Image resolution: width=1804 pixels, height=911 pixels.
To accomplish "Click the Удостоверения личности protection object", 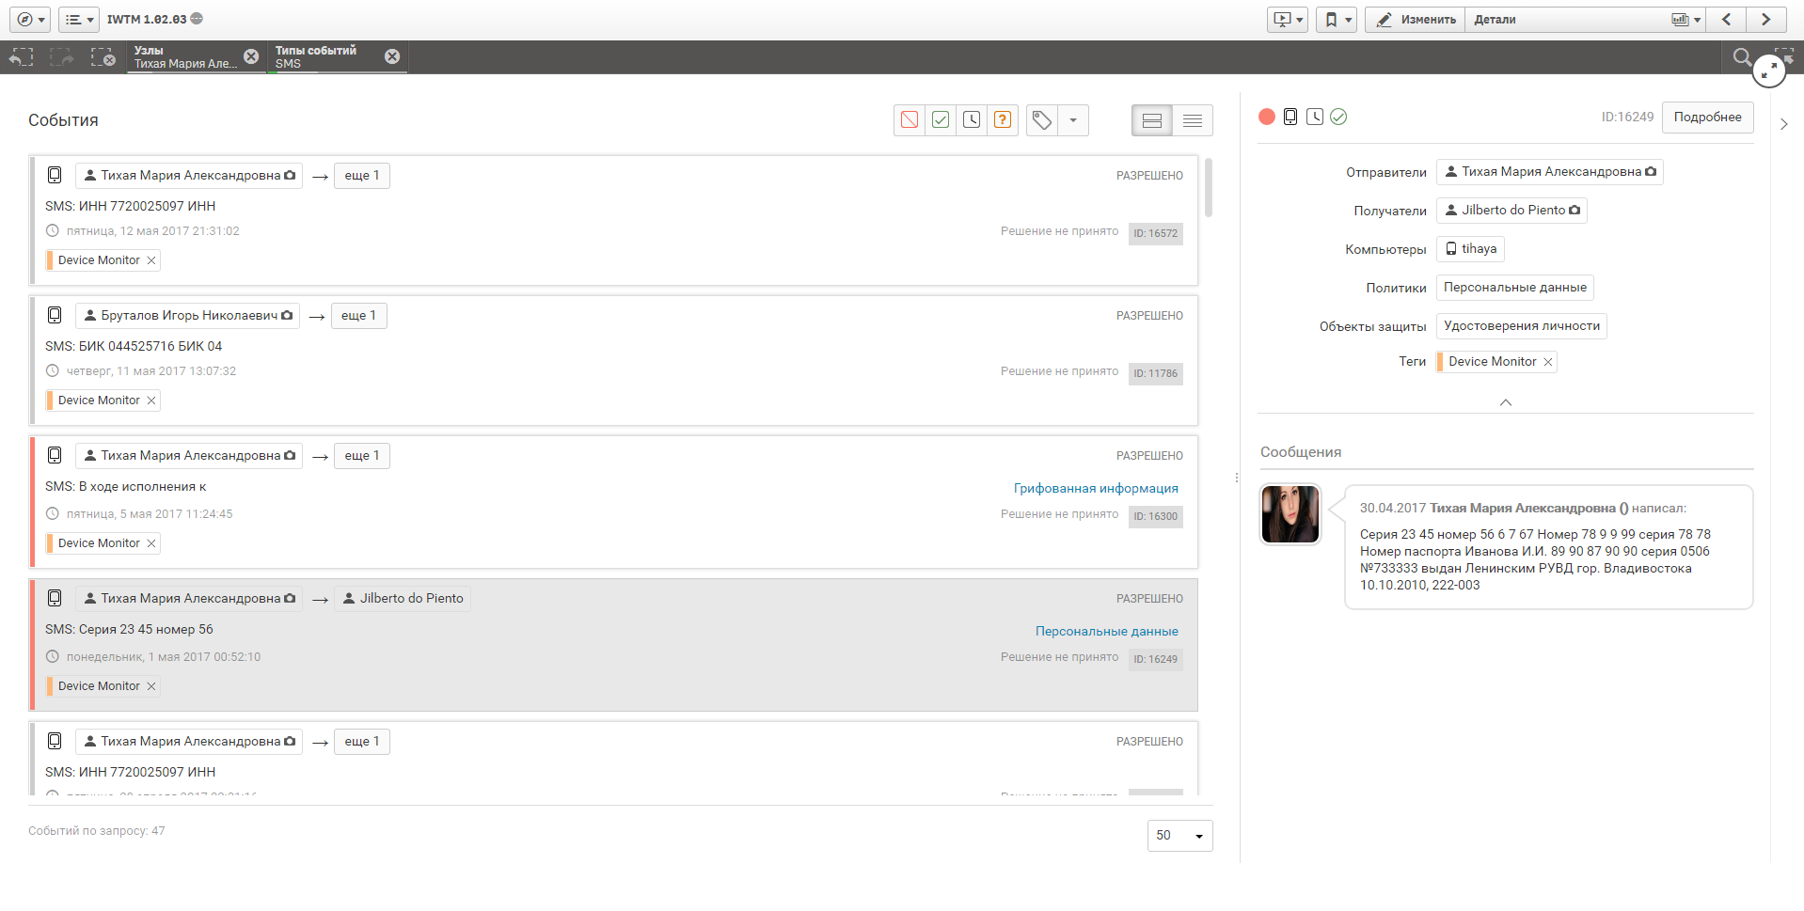I will pos(1521,326).
